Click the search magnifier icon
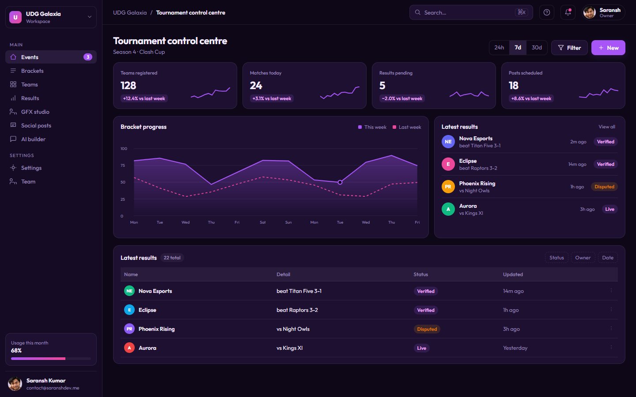The height and width of the screenshot is (397, 636). coord(417,12)
